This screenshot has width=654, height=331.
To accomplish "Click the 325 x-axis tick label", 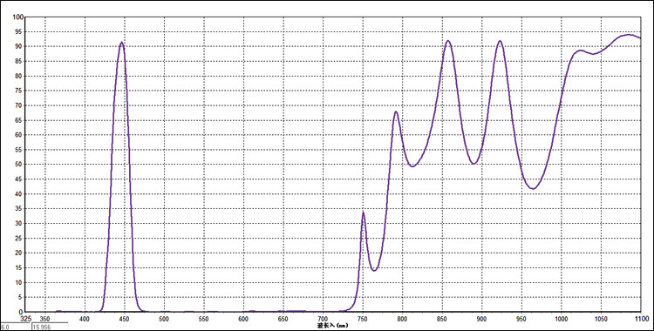I will (x=26, y=319).
